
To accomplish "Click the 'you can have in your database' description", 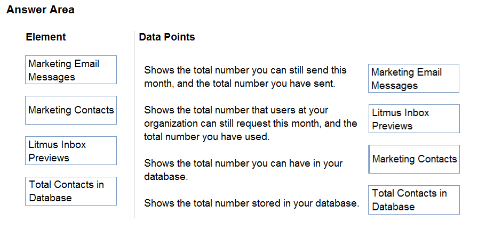I will [243, 170].
